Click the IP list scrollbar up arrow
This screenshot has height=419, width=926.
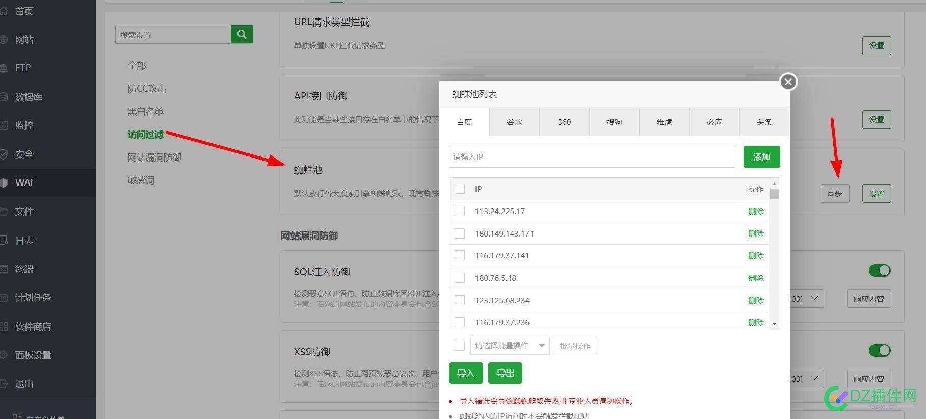pyautogui.click(x=774, y=184)
